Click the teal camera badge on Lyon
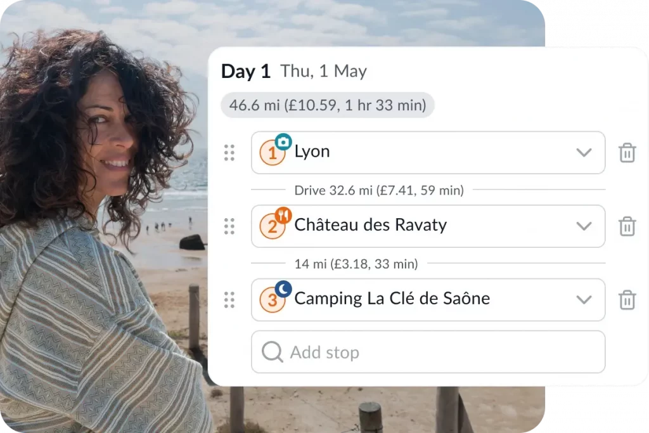Viewport: 649px width, 433px height. coord(283,142)
